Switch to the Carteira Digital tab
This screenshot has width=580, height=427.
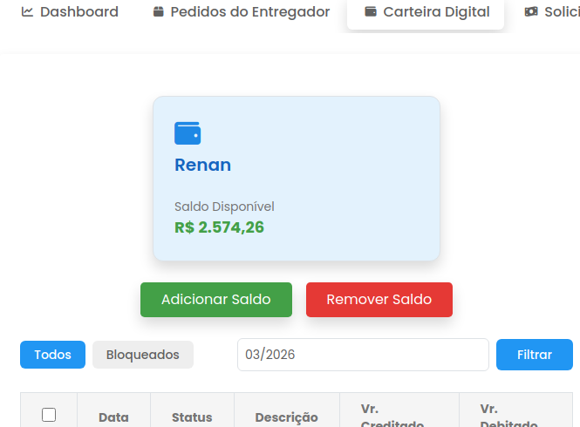[426, 12]
